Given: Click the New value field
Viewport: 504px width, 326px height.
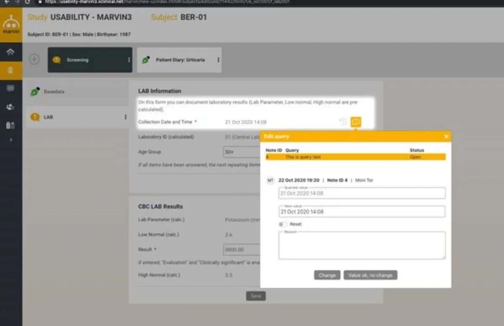Looking at the screenshot, I should click(x=362, y=211).
